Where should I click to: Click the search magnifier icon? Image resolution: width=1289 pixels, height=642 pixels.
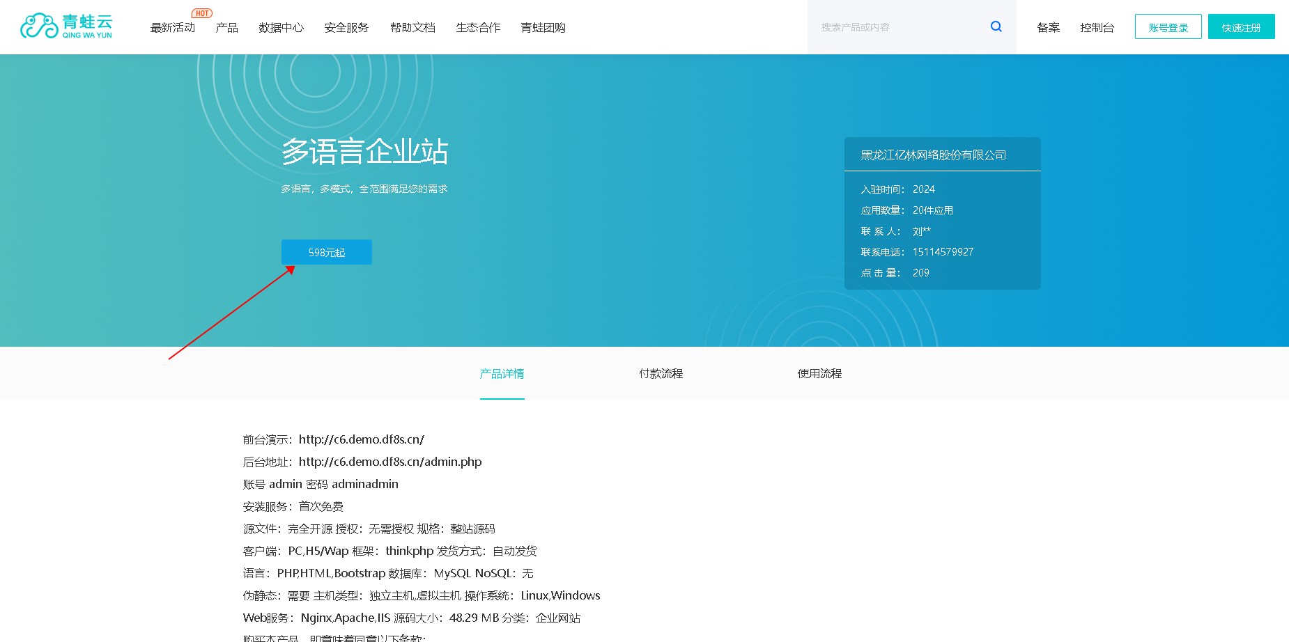click(x=996, y=26)
